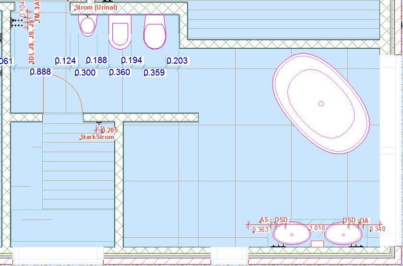This screenshot has width=403, height=266.
Task: Click the urinal fixture symbol
Action: [87, 25]
